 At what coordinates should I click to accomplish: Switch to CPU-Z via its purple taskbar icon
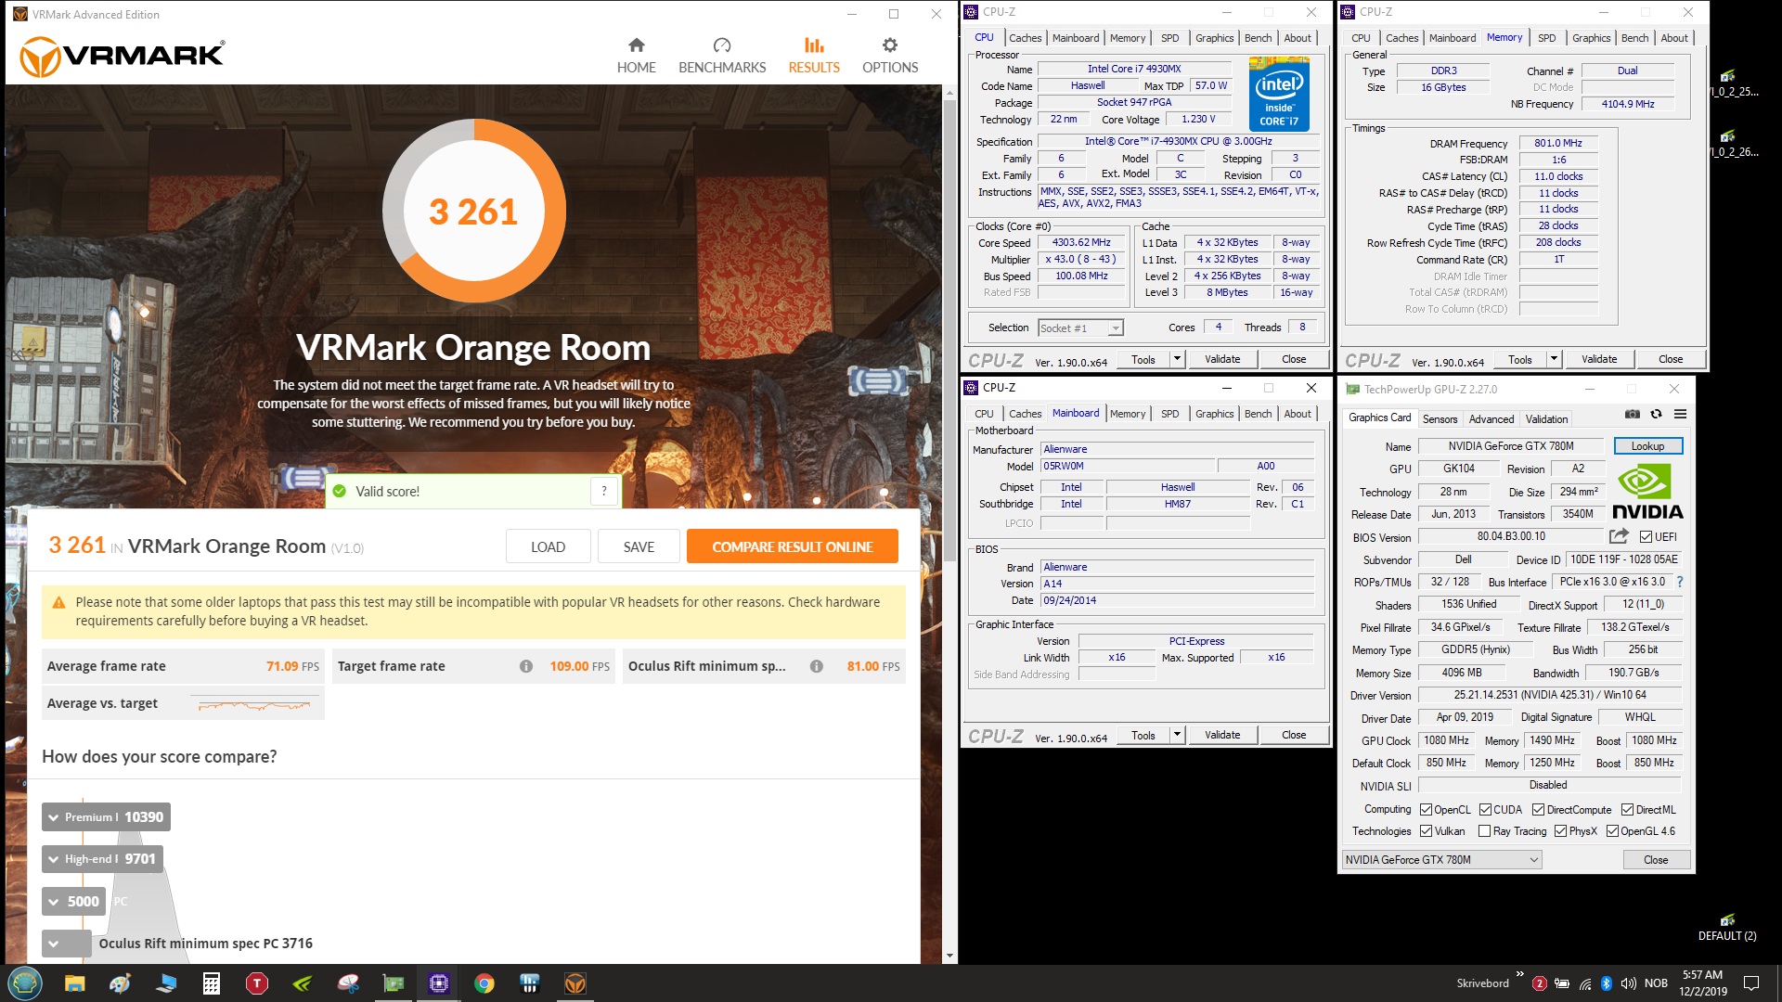tap(439, 983)
